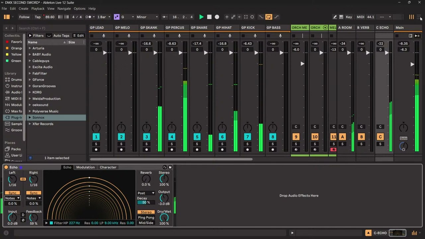
Task: Toggle track 9 activator button
Action: [296, 137]
